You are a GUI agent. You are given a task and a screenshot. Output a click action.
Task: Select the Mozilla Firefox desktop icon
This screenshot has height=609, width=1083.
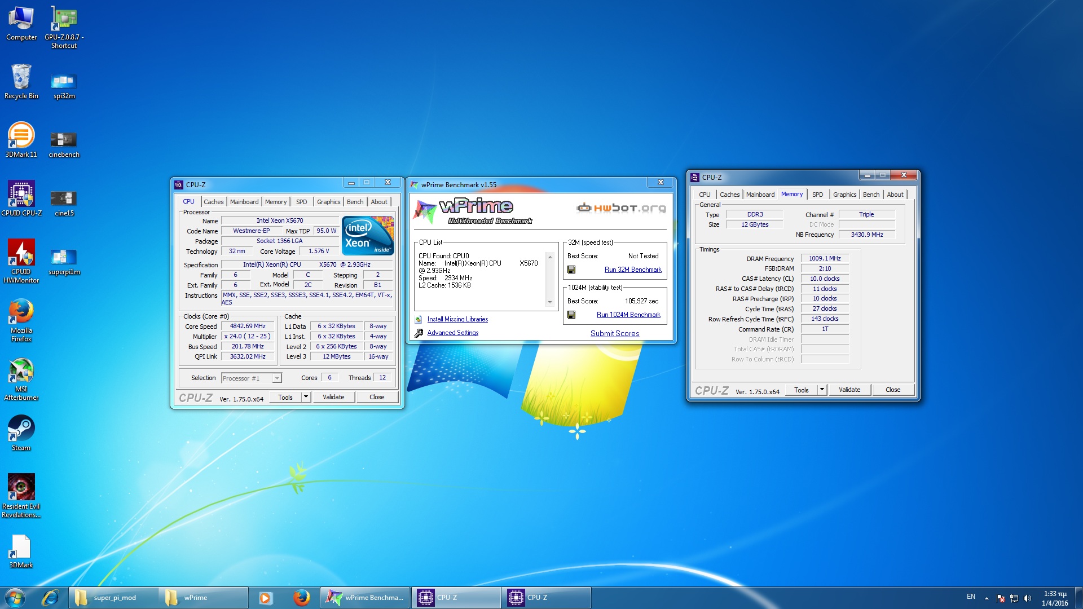pyautogui.click(x=21, y=320)
